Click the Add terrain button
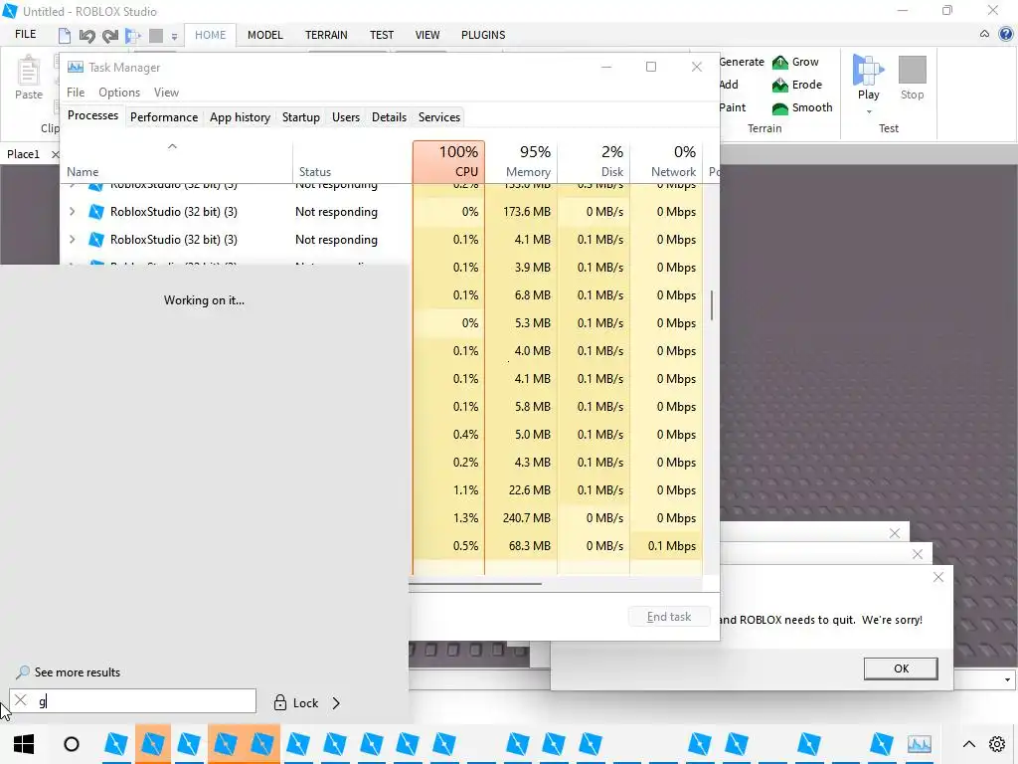1018x764 pixels. point(729,86)
